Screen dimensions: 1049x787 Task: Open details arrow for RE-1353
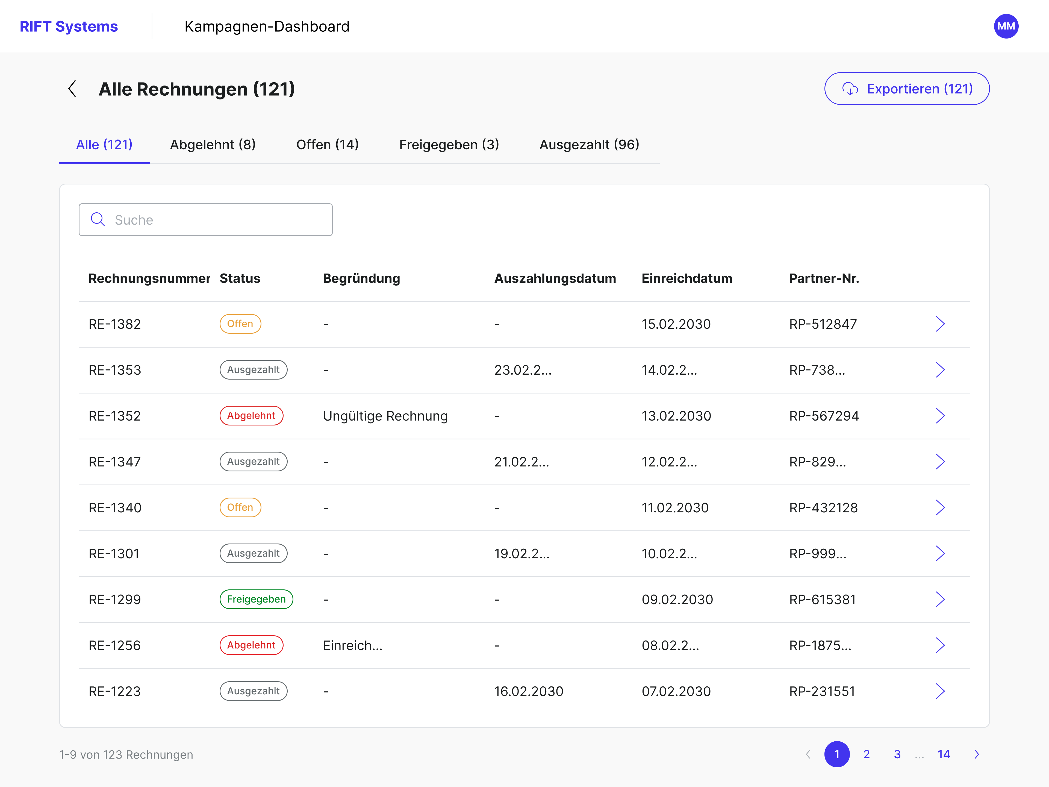click(x=940, y=369)
